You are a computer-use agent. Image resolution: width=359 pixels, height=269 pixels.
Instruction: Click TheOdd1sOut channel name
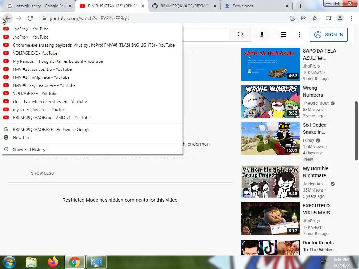tap(316, 103)
